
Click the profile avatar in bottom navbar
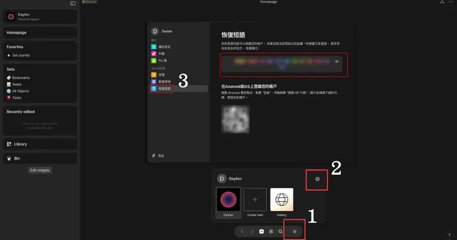coord(295,231)
